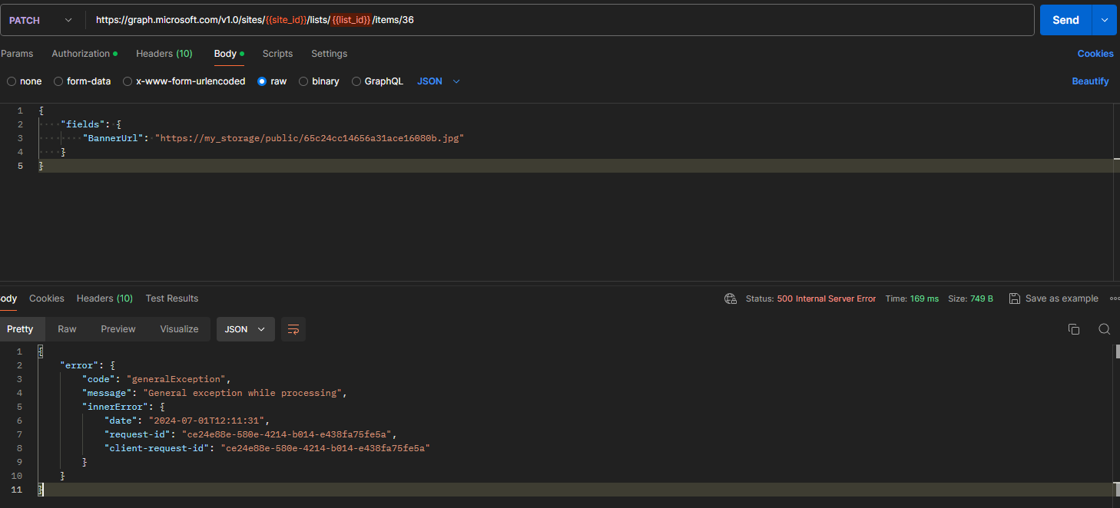Viewport: 1120px width, 508px height.
Task: Select the raw body type
Action: tap(272, 81)
